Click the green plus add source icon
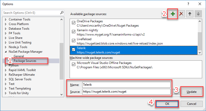206x111 pixels. click(x=173, y=14)
